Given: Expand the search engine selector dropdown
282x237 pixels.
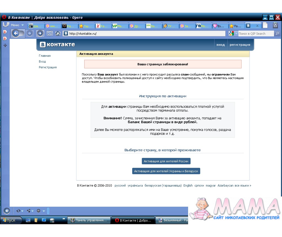Looking at the screenshot, I should (x=236, y=34).
